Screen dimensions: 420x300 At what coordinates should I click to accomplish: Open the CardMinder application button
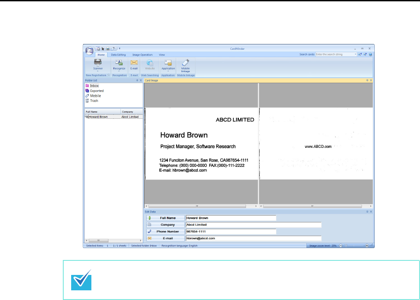[89, 51]
